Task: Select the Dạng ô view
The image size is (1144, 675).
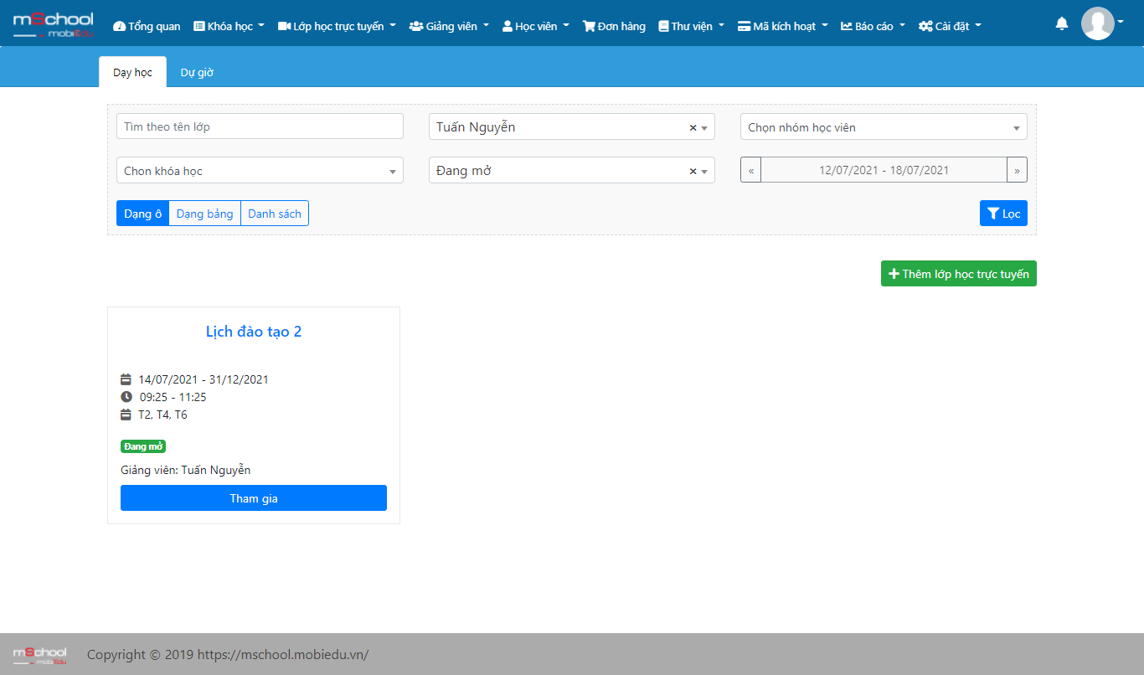Action: tap(142, 214)
